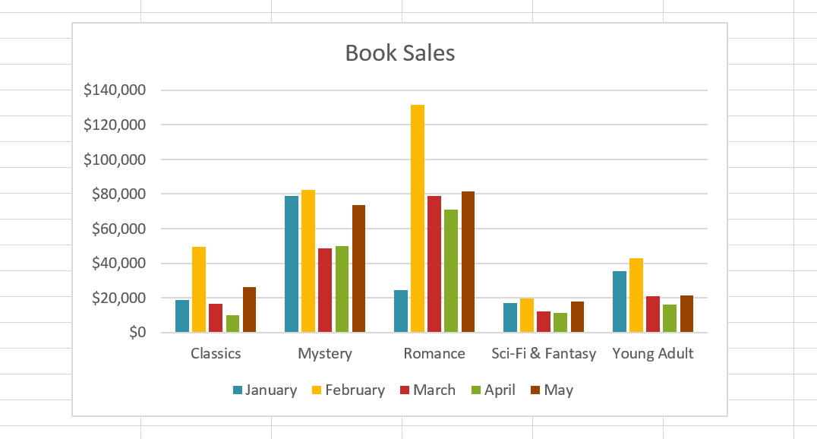Click the May legend color swatch
The height and width of the screenshot is (439, 817).
(536, 390)
